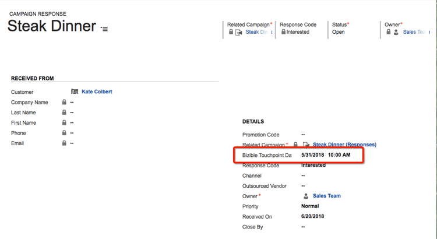Click campaign icon beside Steak Dinner (Responses)
437x239 pixels.
click(x=306, y=145)
